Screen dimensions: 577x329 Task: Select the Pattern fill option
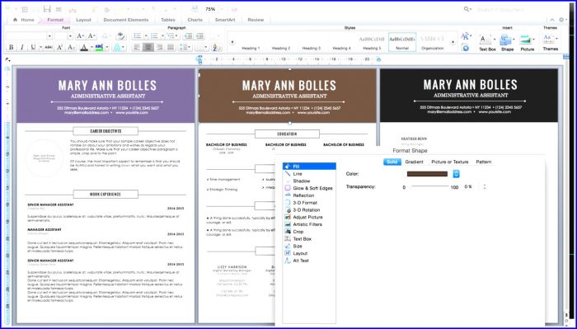484,162
